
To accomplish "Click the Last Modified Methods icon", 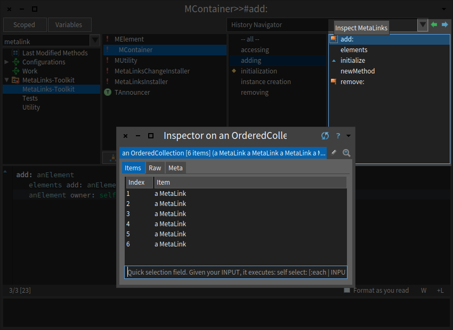I will [15, 53].
